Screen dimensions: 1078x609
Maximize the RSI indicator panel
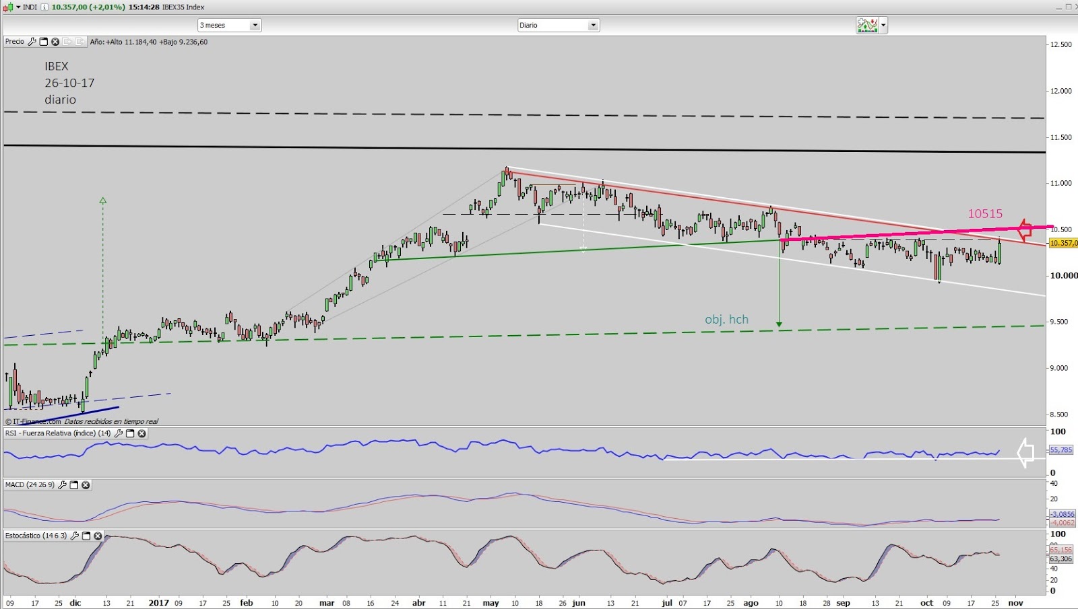click(130, 433)
